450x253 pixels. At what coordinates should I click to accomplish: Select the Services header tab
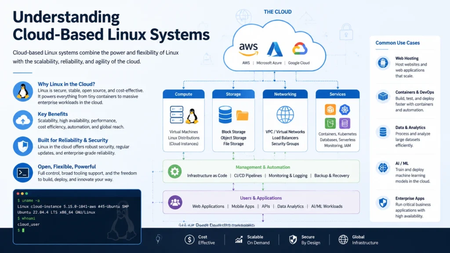[x=337, y=94]
